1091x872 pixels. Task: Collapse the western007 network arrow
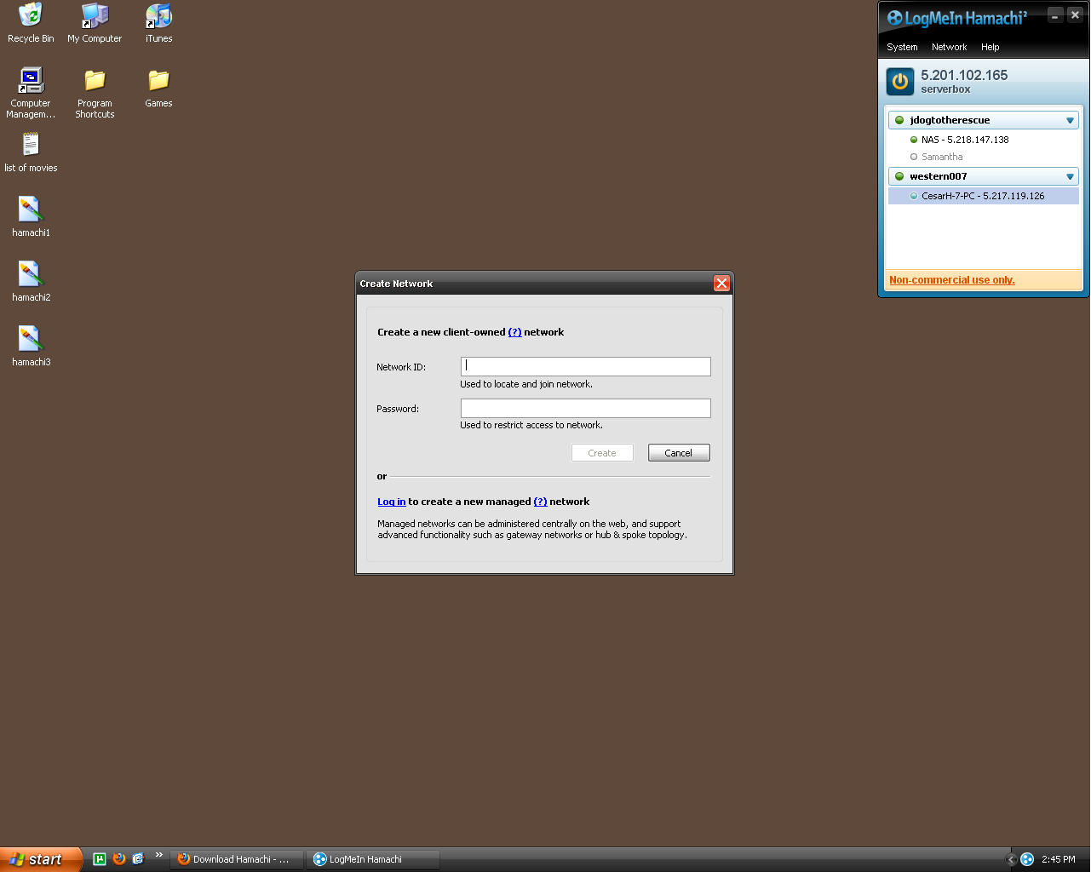coord(1070,177)
